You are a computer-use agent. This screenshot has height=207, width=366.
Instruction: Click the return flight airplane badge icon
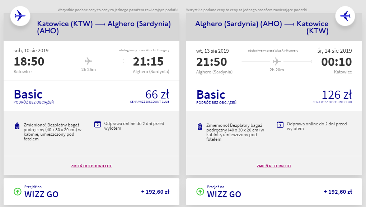click(x=345, y=16)
